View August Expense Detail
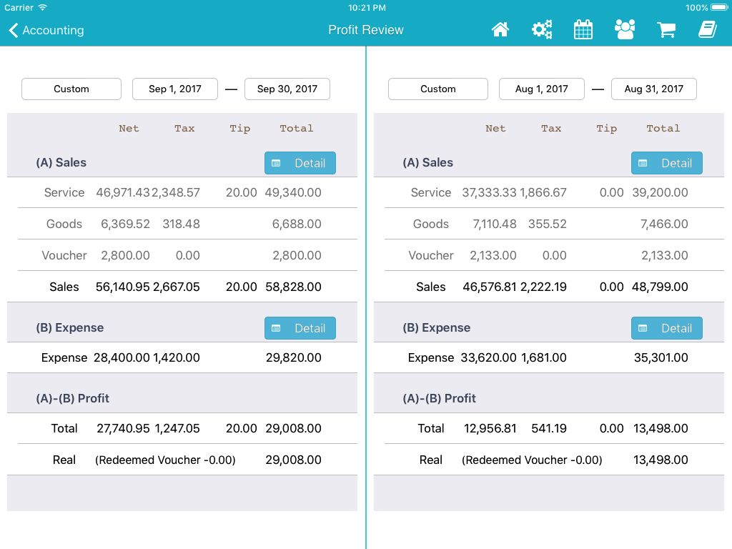The width and height of the screenshot is (732, 549). pos(667,328)
